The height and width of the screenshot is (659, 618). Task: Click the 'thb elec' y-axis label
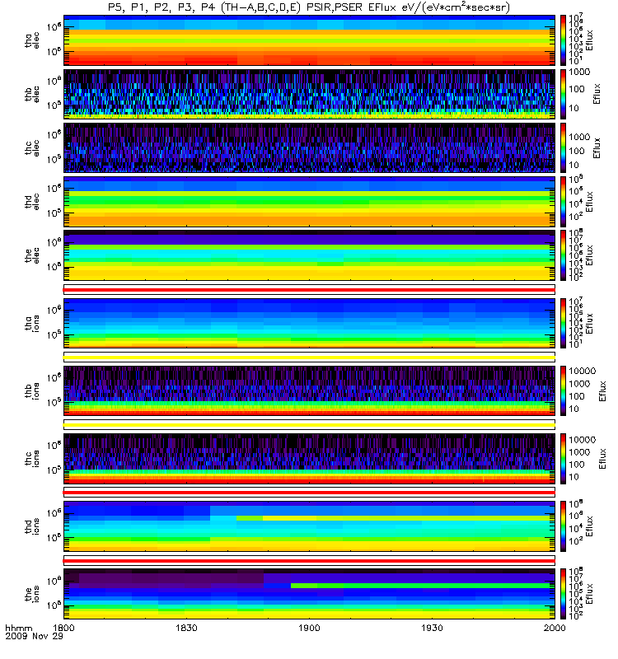[32, 94]
